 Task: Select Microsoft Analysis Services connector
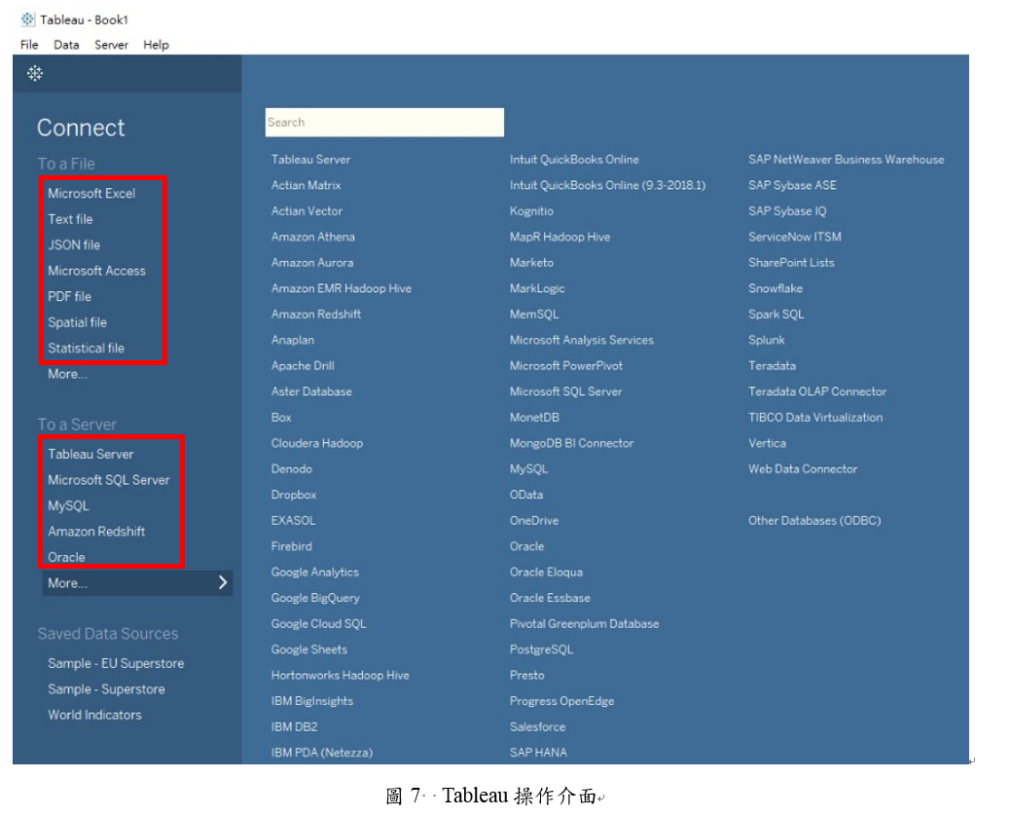[582, 340]
